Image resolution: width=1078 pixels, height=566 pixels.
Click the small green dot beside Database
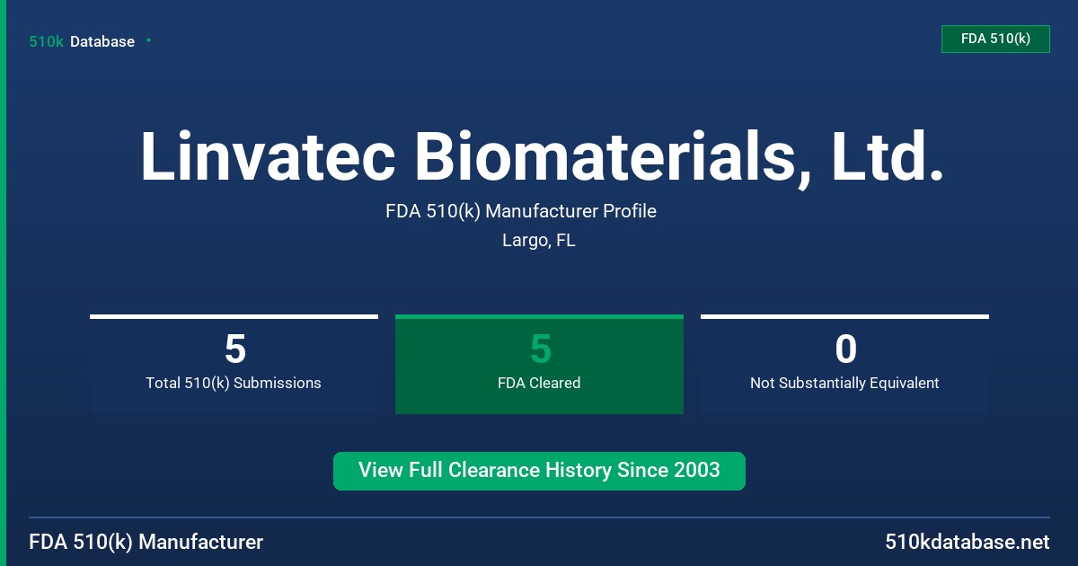tap(148, 40)
